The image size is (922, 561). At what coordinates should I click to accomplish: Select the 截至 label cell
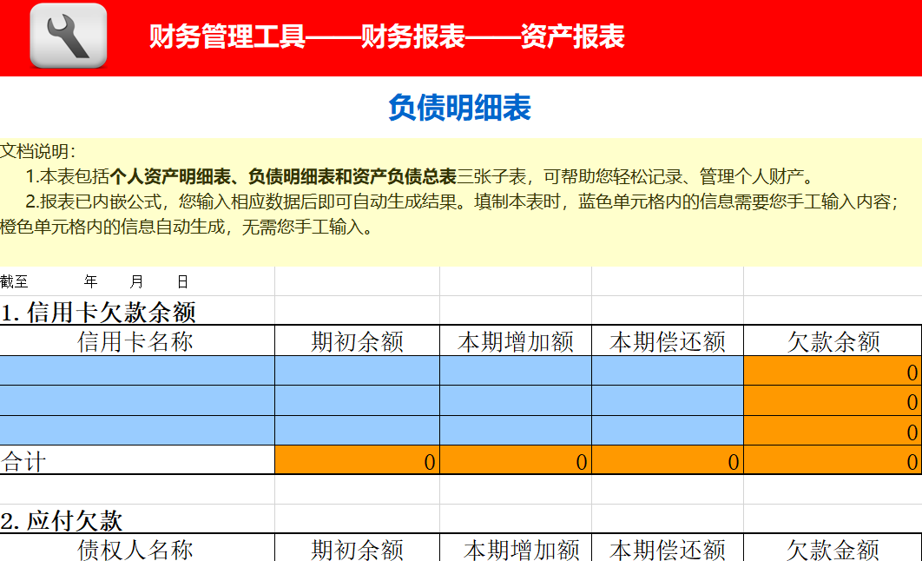coord(13,280)
